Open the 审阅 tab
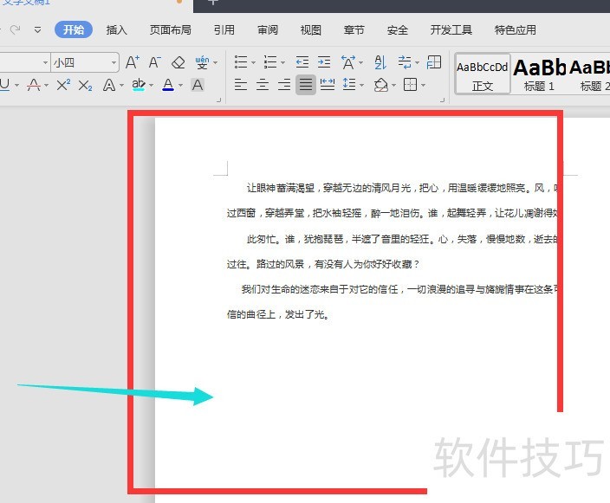 [x=268, y=30]
